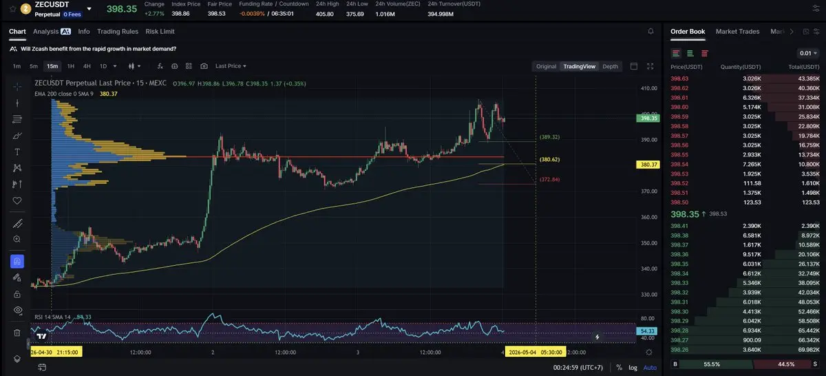Click the ask price 398.63 row
The width and height of the screenshot is (826, 376).
pos(745,79)
